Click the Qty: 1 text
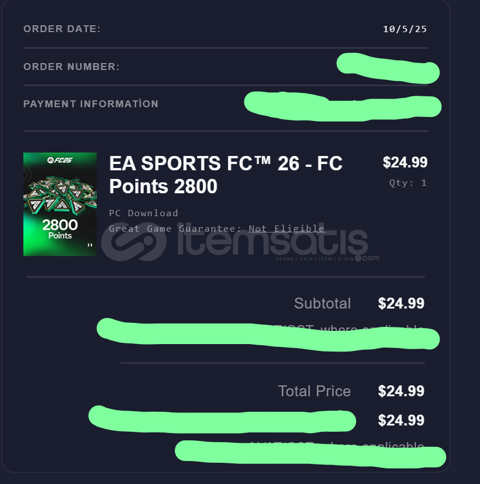480x484 pixels. [408, 183]
